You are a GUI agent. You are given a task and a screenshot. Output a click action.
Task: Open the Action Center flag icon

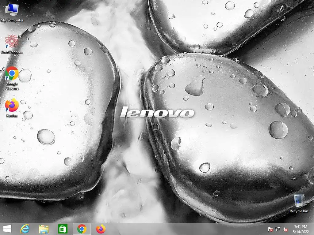270,229
